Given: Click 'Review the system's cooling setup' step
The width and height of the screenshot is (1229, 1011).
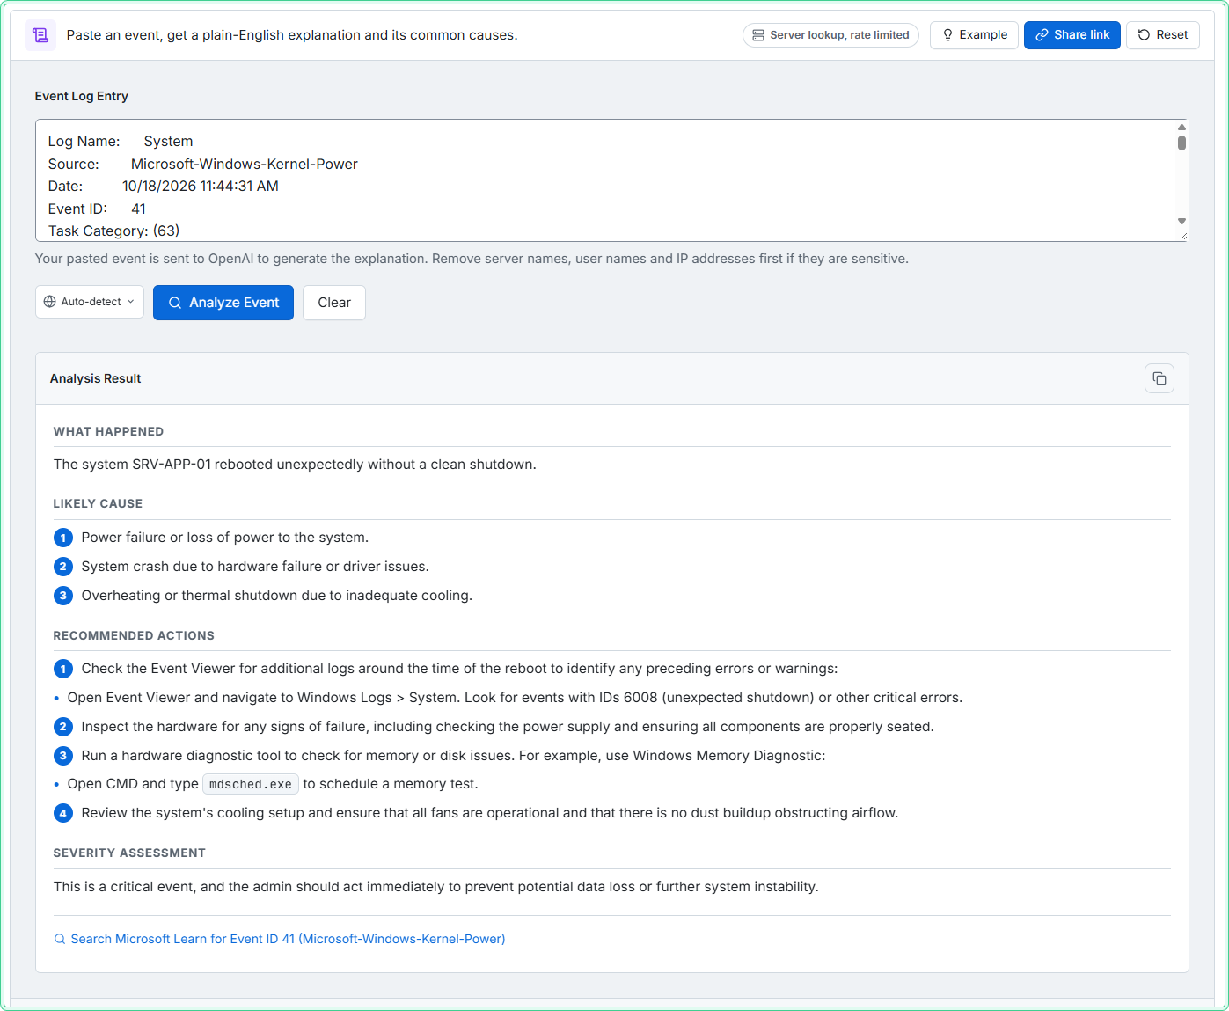Looking at the screenshot, I should (490, 813).
